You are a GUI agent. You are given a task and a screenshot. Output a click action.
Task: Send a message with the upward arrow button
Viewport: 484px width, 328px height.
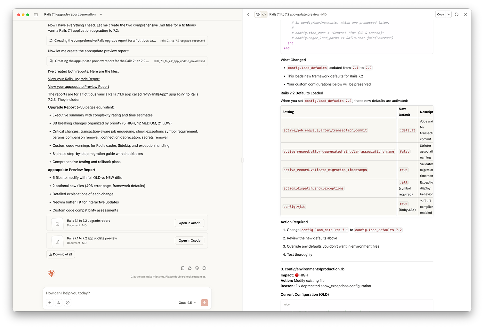(205, 302)
